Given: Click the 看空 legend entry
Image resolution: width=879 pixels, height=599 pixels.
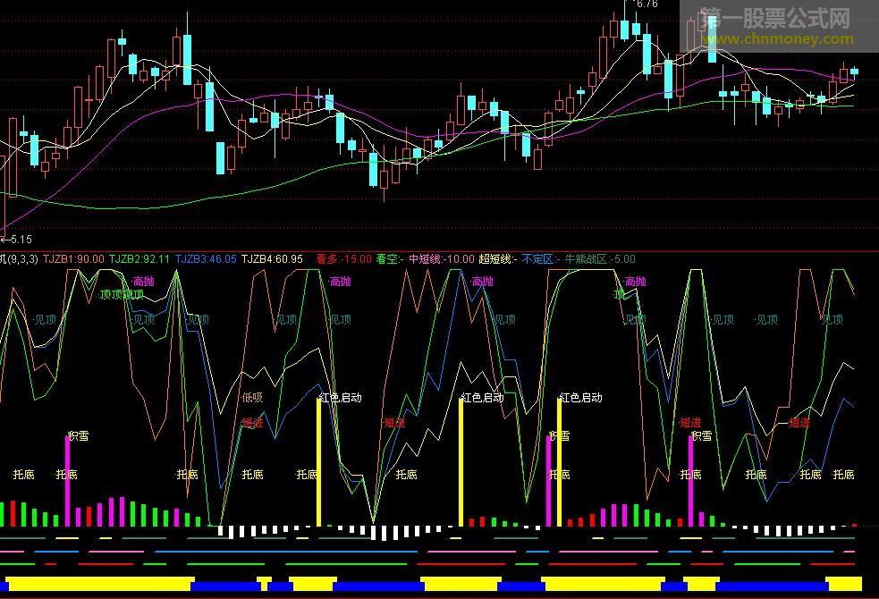Looking at the screenshot, I should 390,259.
